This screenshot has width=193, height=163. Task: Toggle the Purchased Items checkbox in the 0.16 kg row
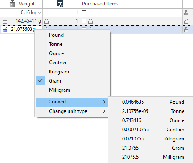84,13
